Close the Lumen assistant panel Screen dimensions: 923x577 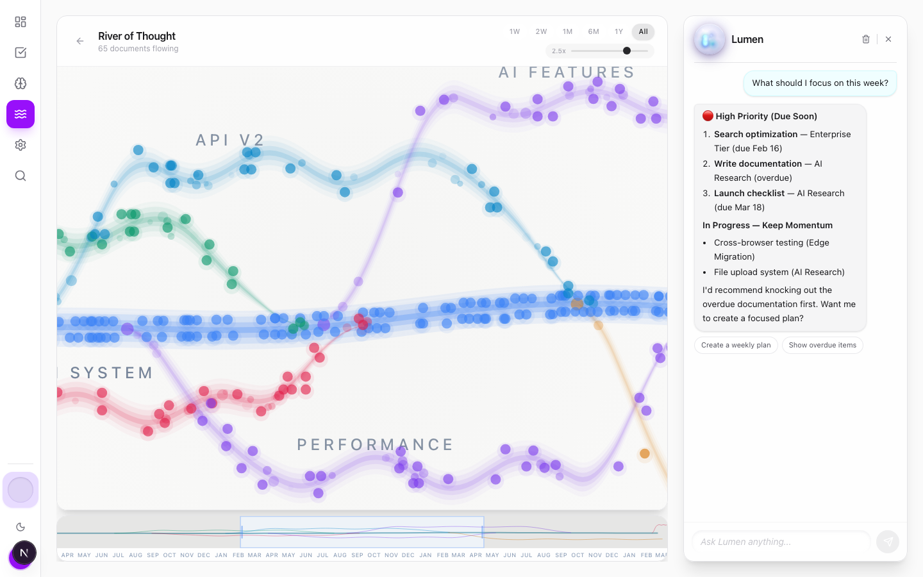(888, 39)
